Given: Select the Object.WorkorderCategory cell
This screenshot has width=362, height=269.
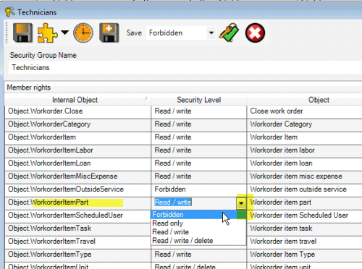Looking at the screenshot, I should (x=77, y=124).
